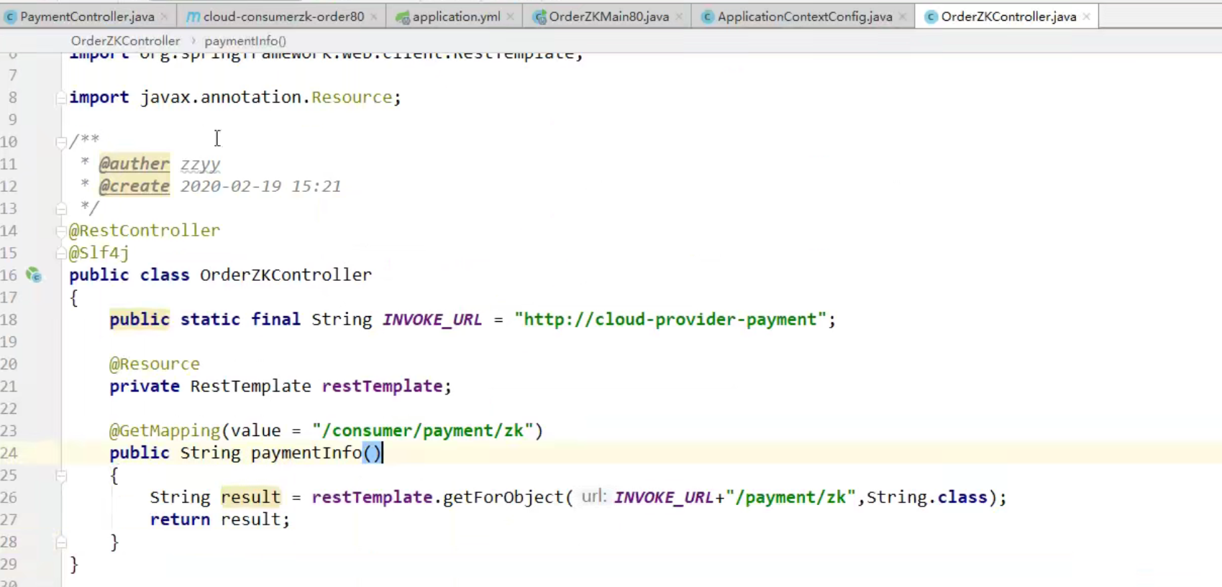
Task: Click the "@Slf4j" annotation
Action: (x=99, y=253)
